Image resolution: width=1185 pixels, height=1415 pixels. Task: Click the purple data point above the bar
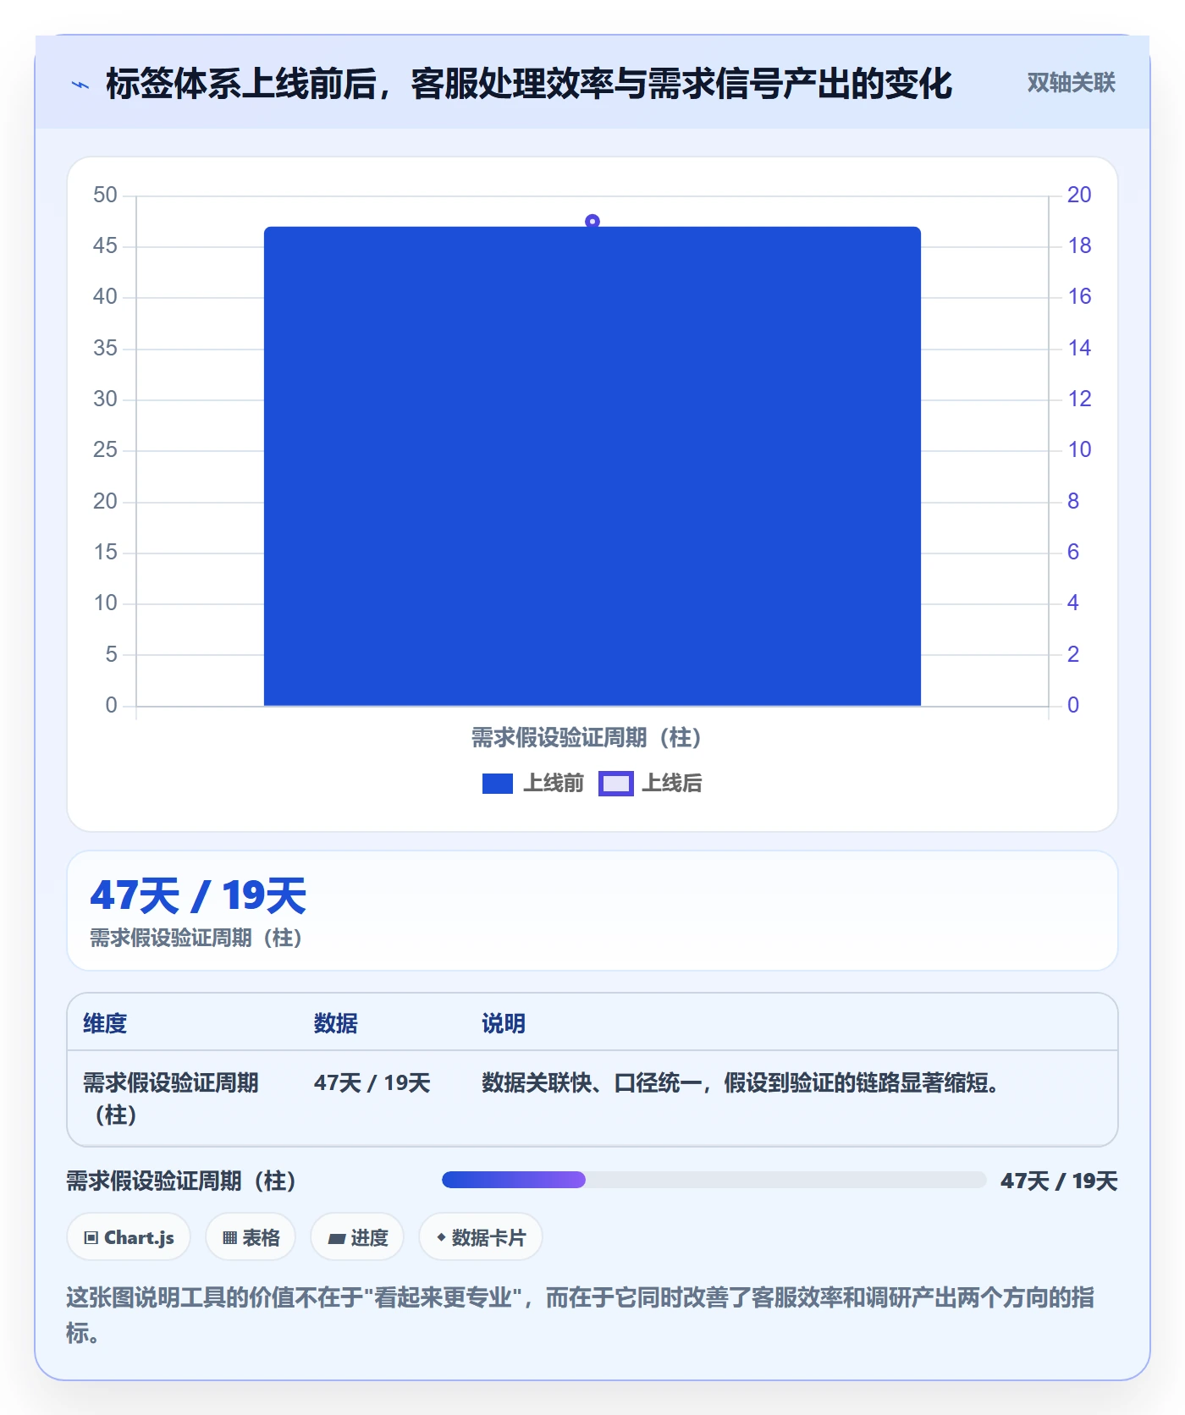point(592,222)
